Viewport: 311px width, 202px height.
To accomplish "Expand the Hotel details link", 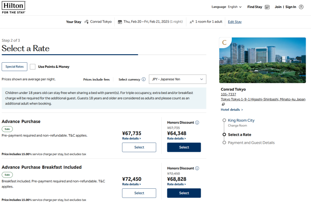I will [x=232, y=110].
